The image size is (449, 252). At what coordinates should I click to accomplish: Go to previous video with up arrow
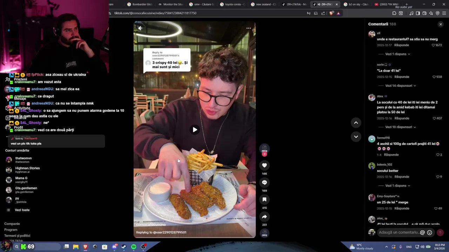[x=356, y=122]
